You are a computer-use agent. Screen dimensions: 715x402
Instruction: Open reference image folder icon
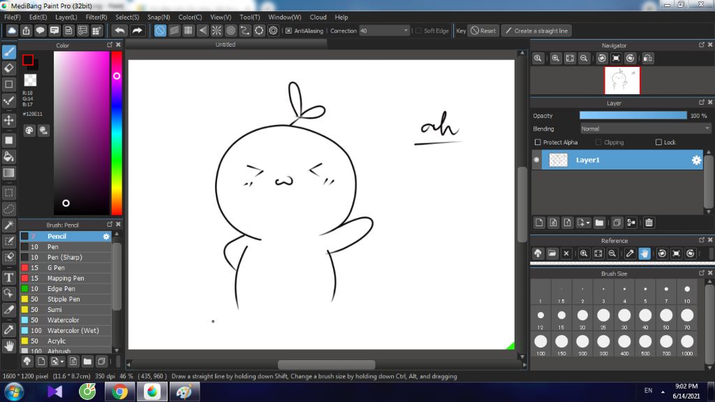coord(552,253)
